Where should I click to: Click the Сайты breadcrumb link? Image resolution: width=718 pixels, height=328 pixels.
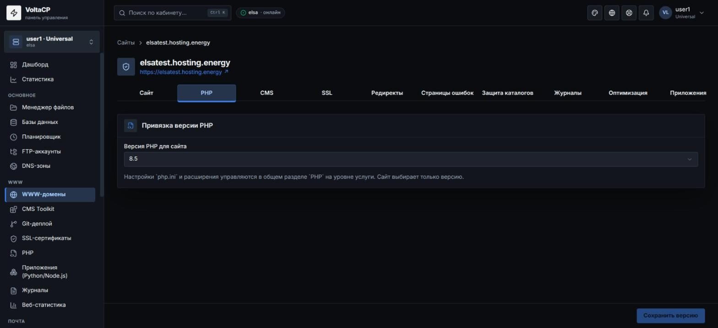[126, 43]
